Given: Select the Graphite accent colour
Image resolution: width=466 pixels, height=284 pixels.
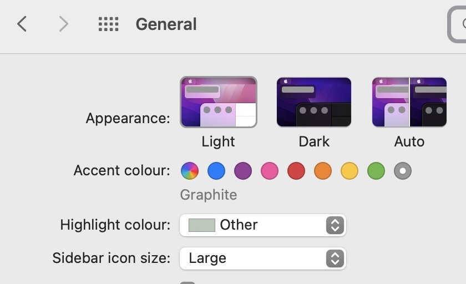Looking at the screenshot, I should (x=403, y=171).
